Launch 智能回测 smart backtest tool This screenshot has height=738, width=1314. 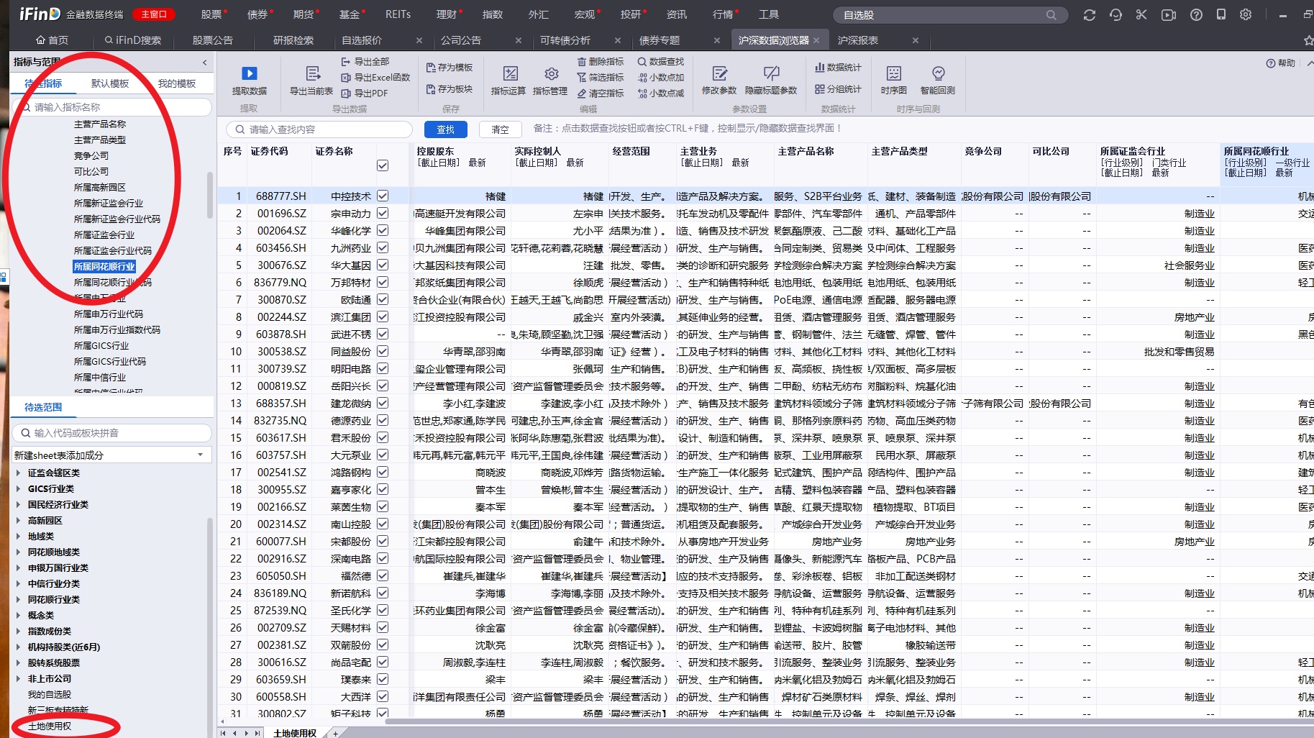click(938, 73)
